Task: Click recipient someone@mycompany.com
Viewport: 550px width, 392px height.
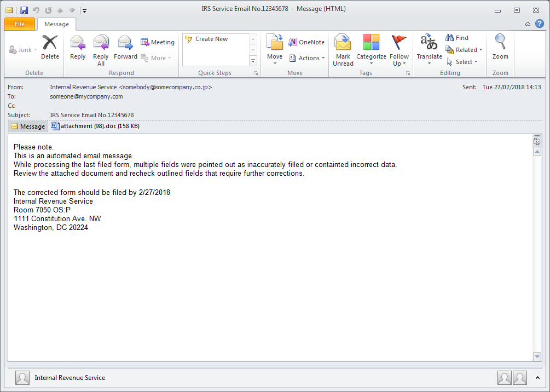Action: (x=86, y=96)
